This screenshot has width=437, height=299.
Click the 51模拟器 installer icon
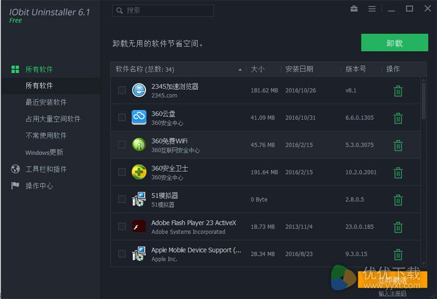(139, 199)
